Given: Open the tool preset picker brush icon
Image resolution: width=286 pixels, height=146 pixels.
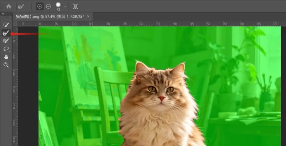Looking at the screenshot, I should pyautogui.click(x=21, y=7).
